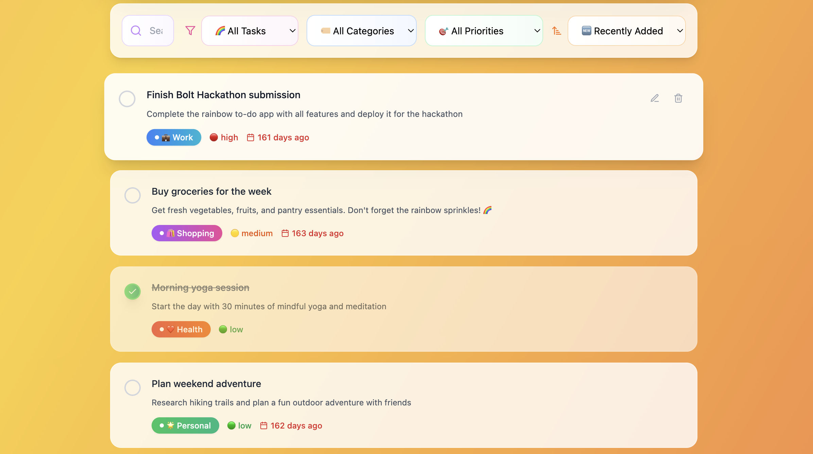This screenshot has height=454, width=813.
Task: Click the orange sort direction icon
Action: 556,31
